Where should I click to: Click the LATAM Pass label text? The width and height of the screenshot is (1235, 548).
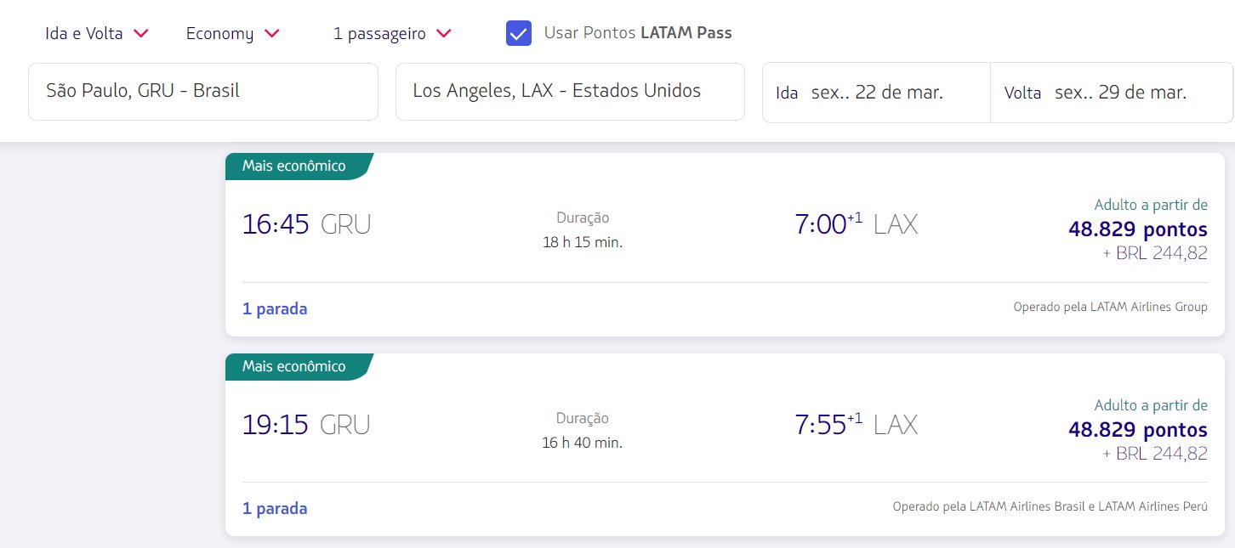(686, 33)
